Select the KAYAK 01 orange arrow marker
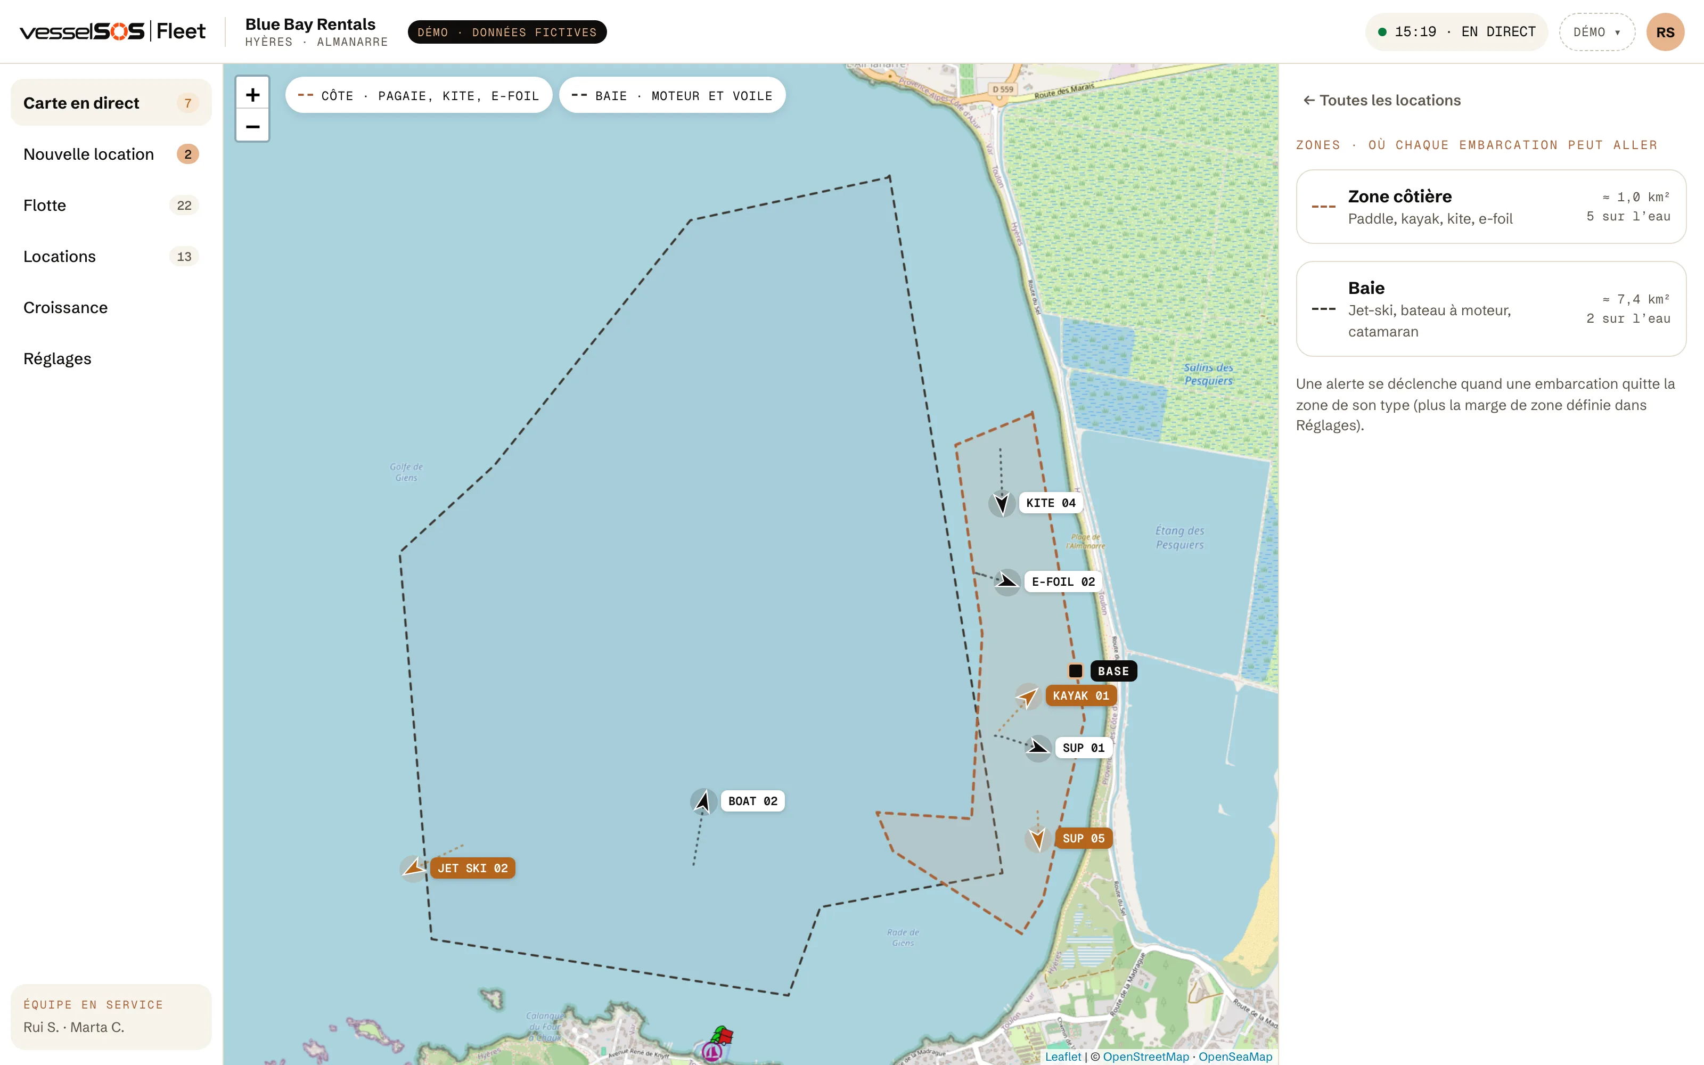Viewport: 1704px width, 1065px height. (1028, 696)
